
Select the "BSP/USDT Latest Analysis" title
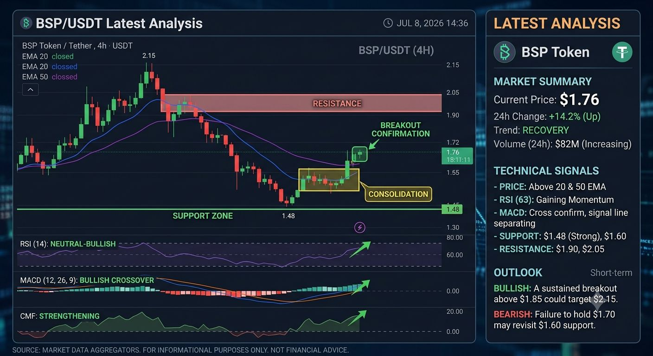[119, 23]
